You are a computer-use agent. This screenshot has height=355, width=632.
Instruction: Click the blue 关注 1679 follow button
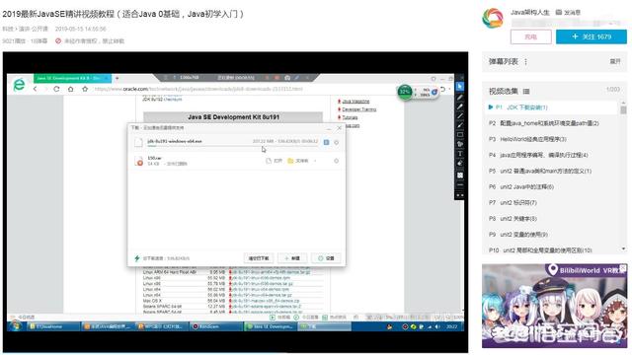[592, 36]
